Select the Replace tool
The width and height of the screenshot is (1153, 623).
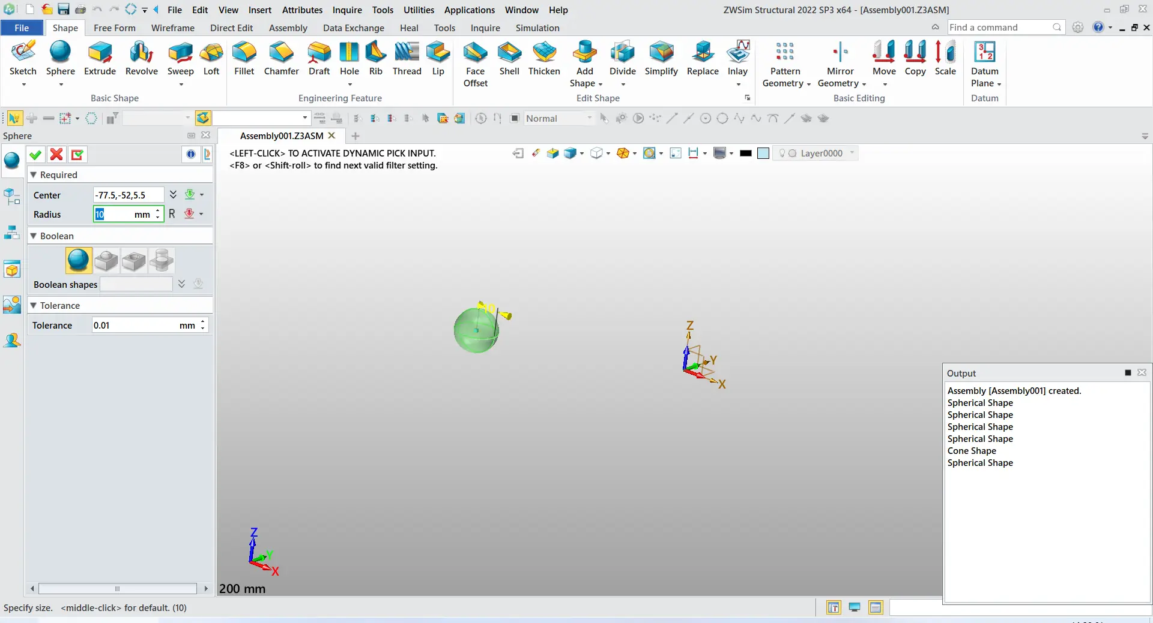pos(703,59)
